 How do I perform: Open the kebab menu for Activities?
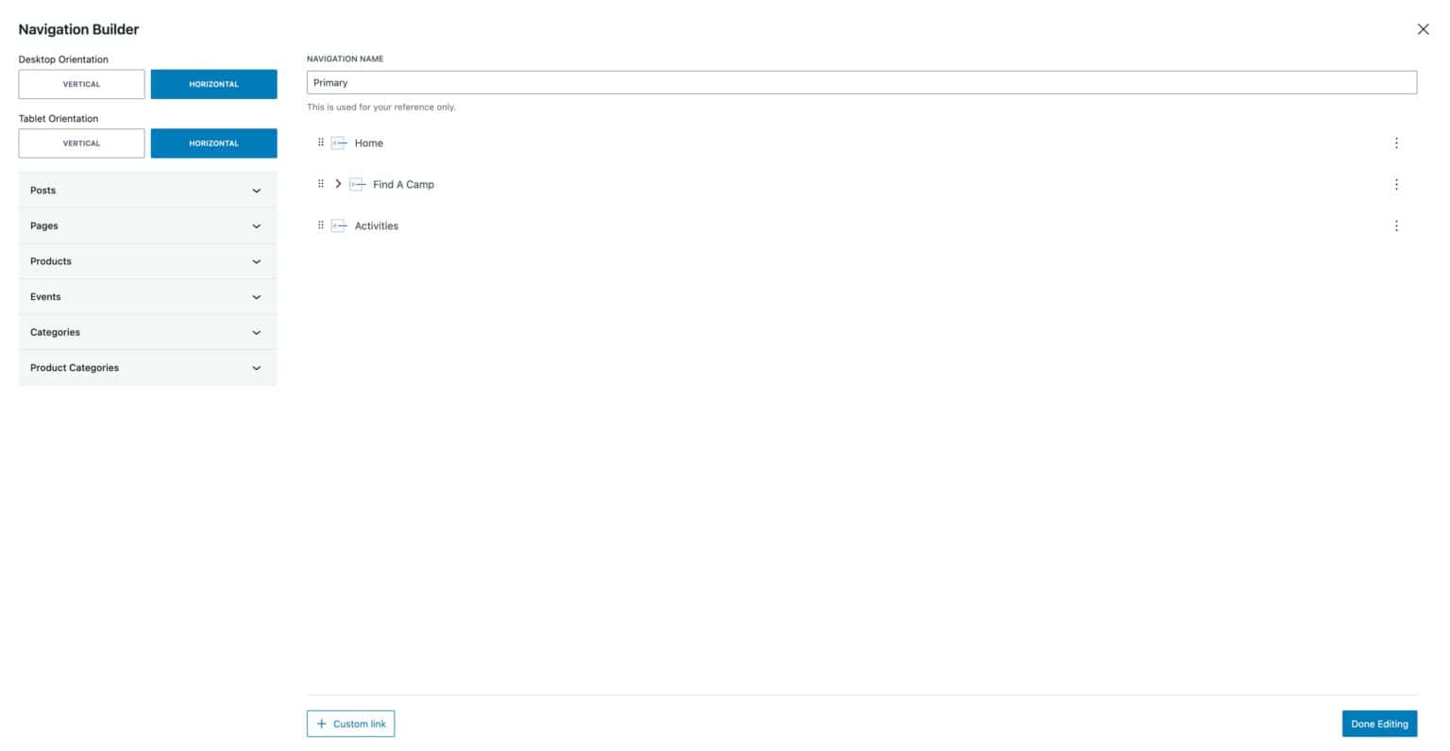pos(1396,225)
